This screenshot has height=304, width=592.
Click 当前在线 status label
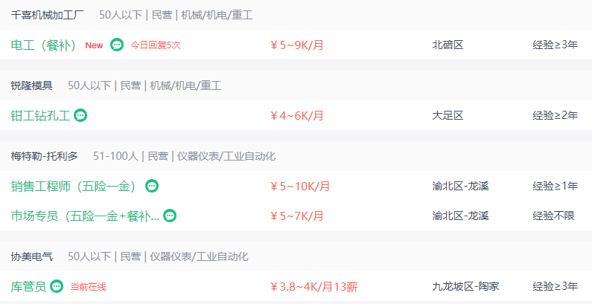pyautogui.click(x=89, y=287)
